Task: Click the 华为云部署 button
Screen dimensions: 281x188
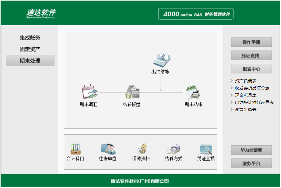Action: click(x=251, y=150)
